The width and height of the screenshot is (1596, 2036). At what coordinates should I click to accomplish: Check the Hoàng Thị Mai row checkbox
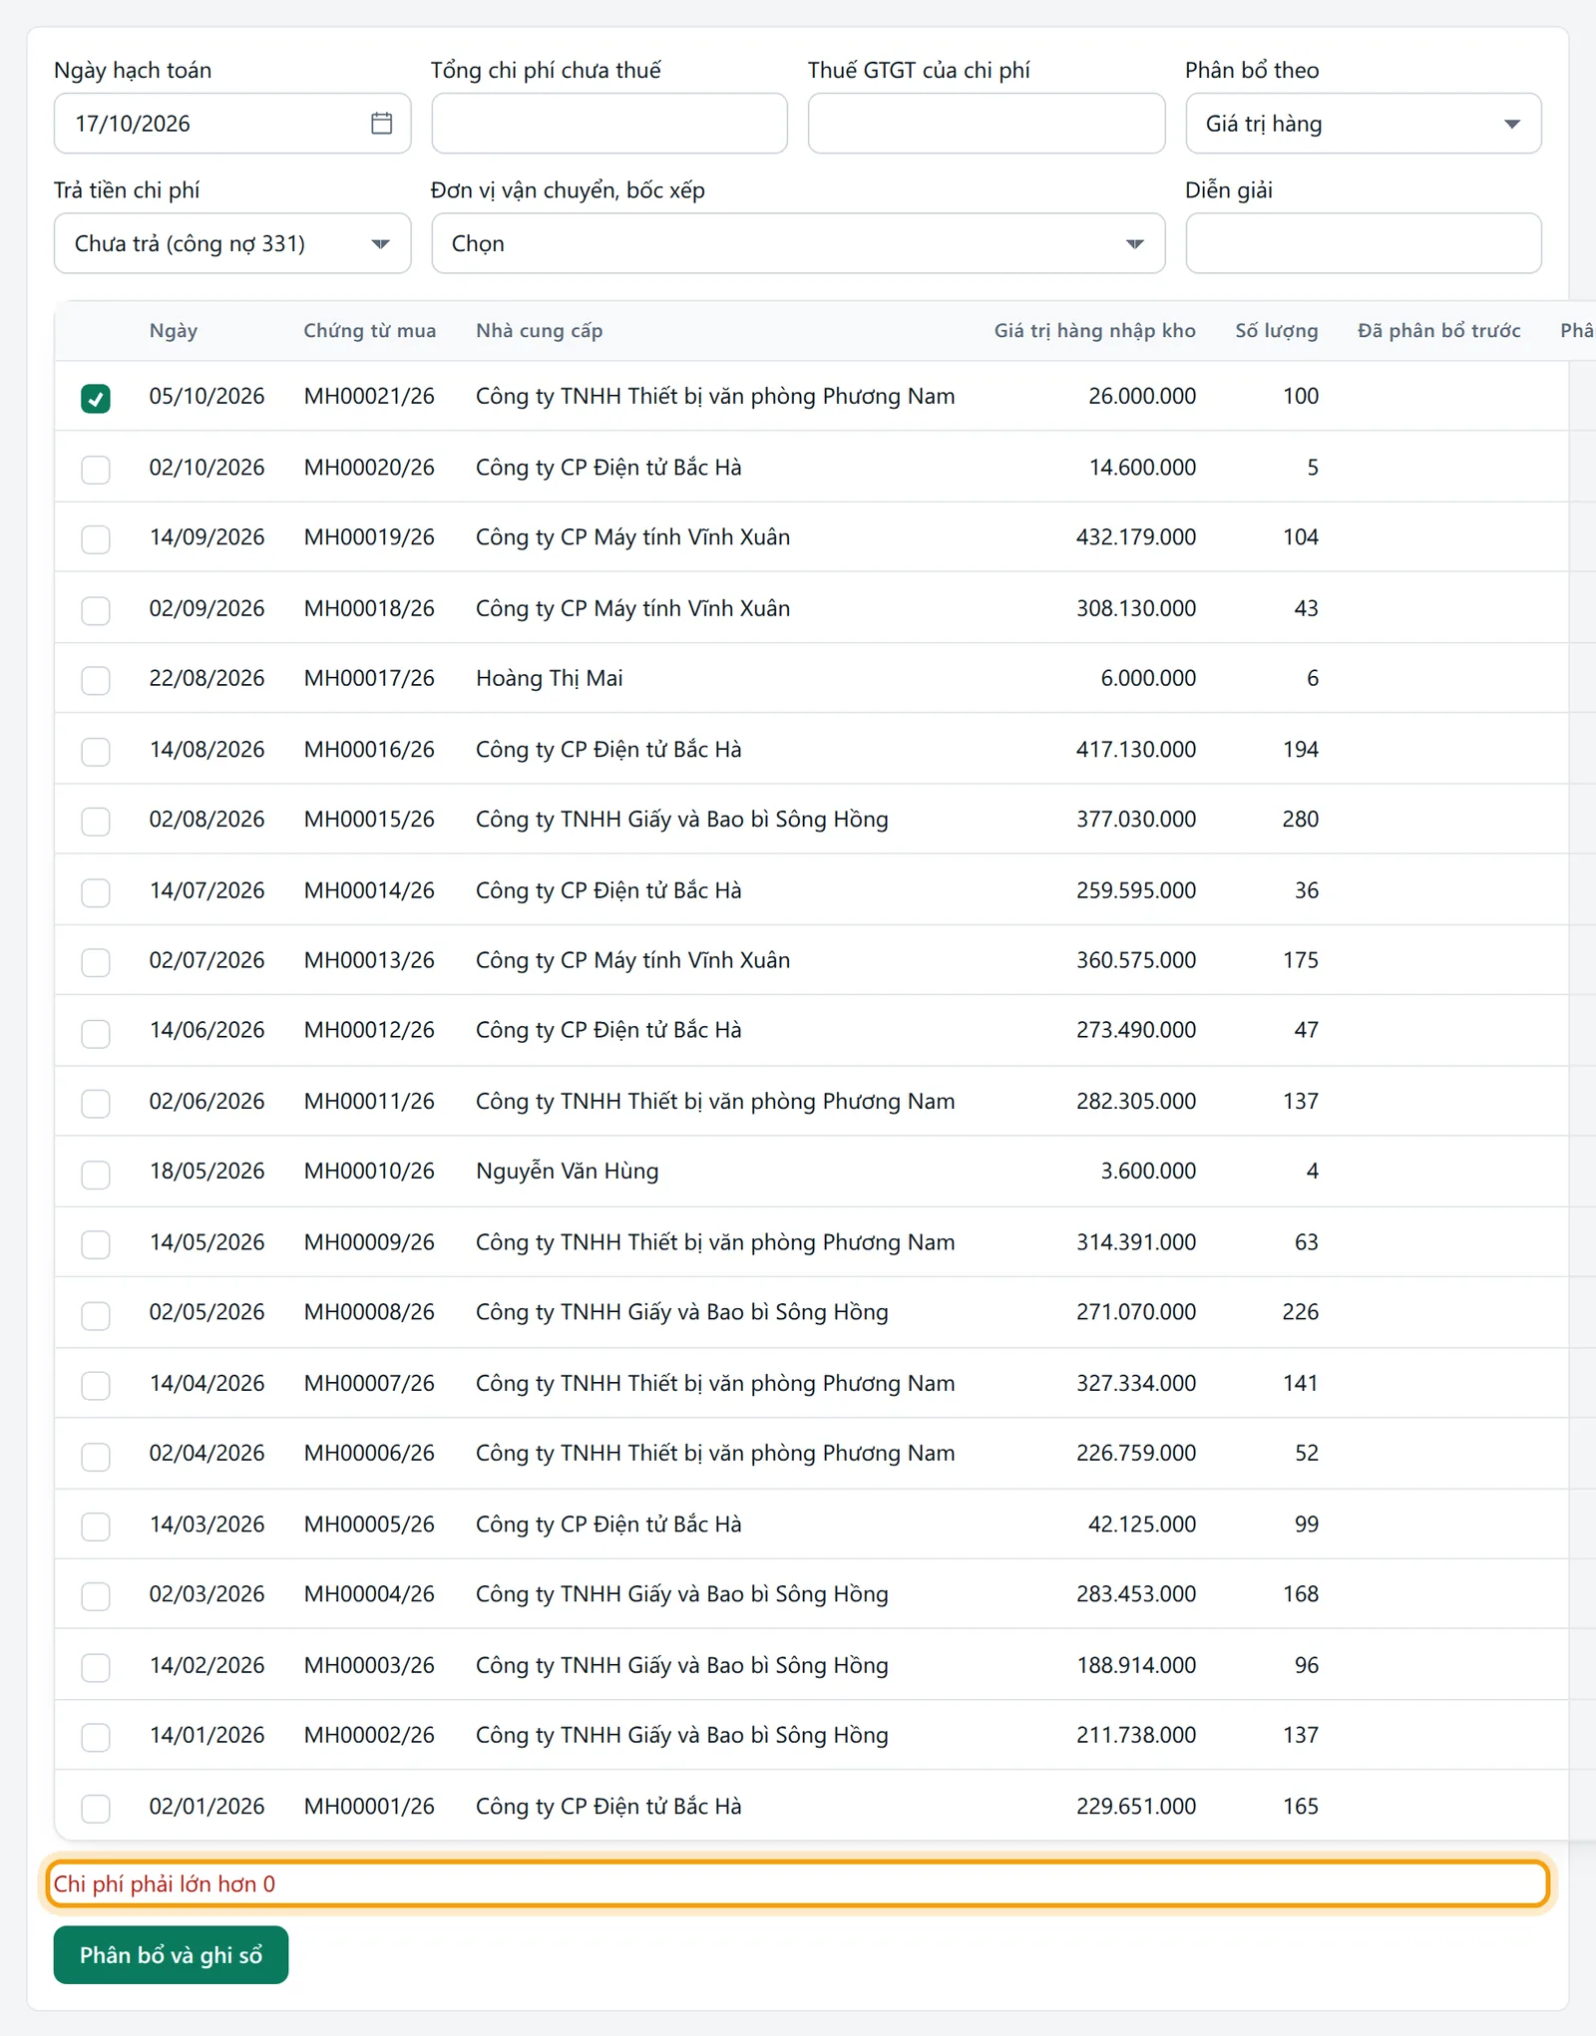(x=96, y=680)
